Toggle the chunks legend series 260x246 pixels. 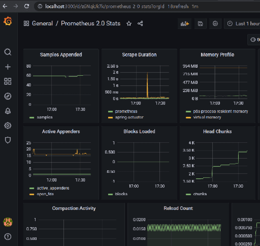pyautogui.click(x=200, y=194)
